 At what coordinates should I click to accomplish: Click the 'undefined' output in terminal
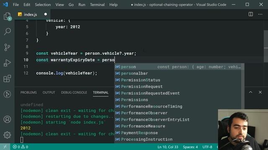pyautogui.click(x=32, y=105)
